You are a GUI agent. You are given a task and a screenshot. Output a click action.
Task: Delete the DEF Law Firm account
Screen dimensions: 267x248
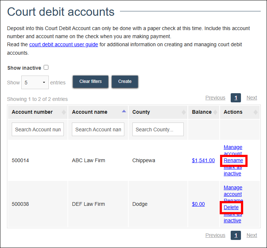tap(231, 207)
